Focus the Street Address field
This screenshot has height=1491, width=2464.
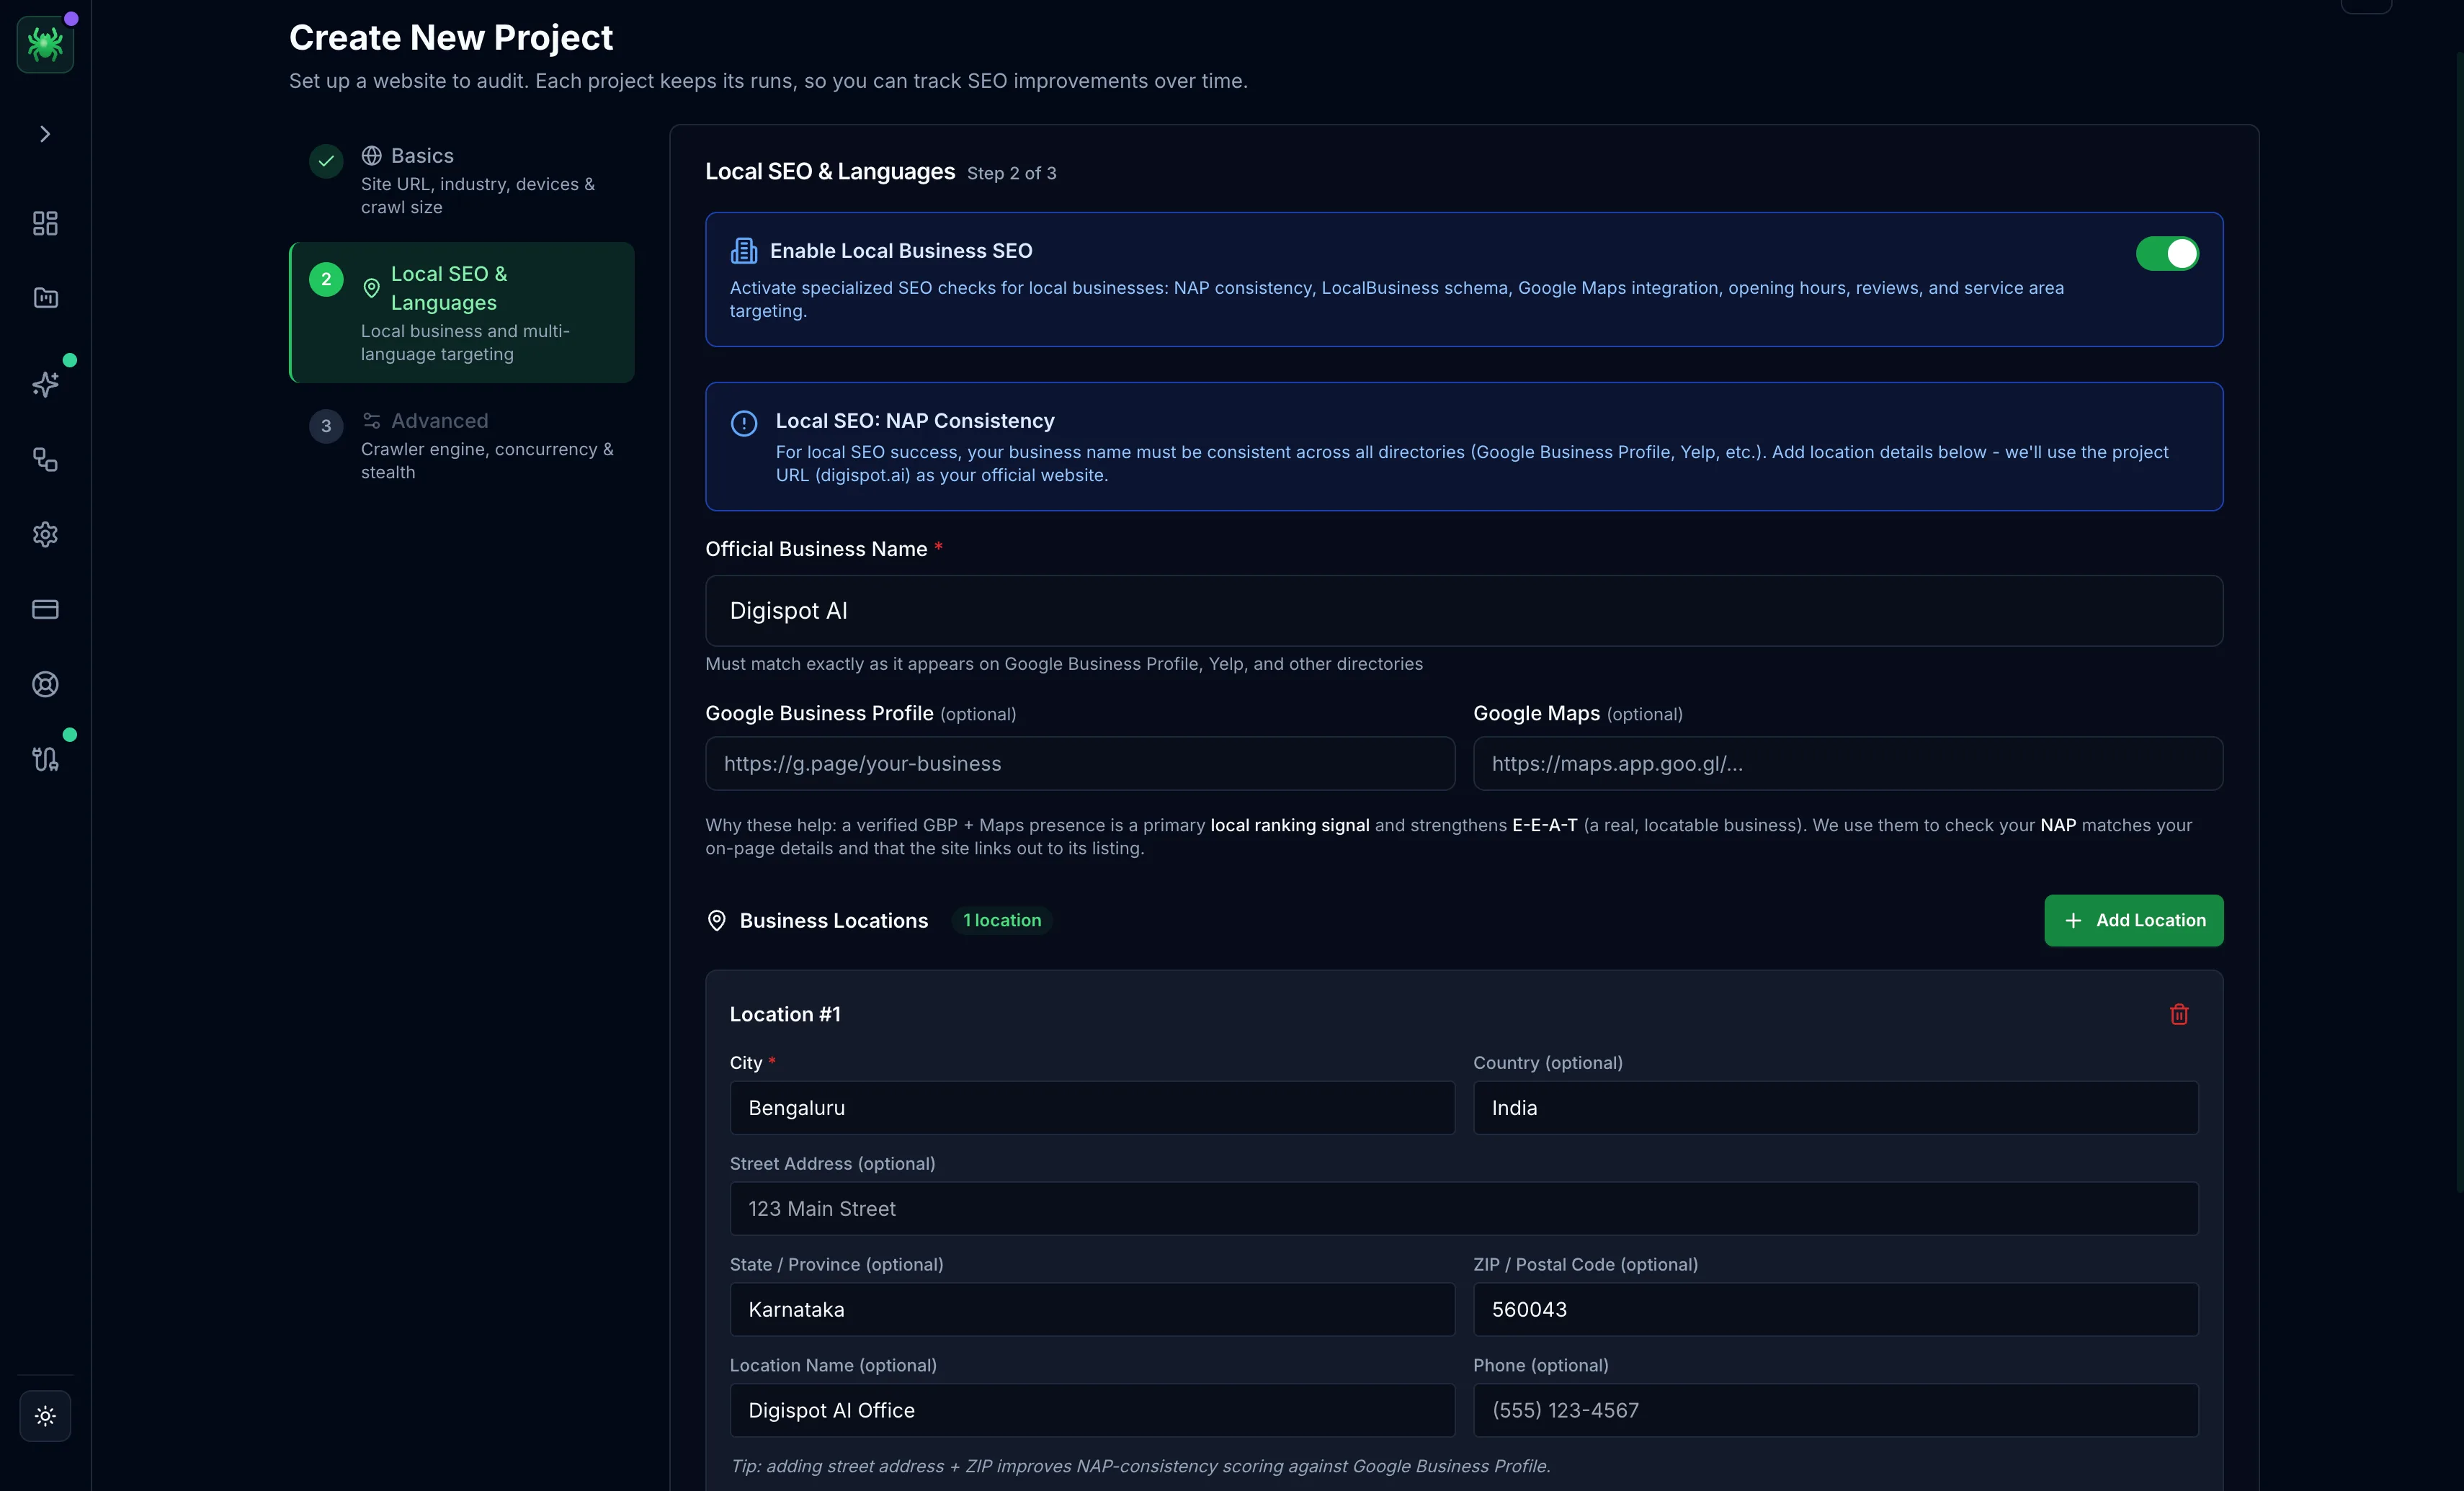coord(1464,1209)
